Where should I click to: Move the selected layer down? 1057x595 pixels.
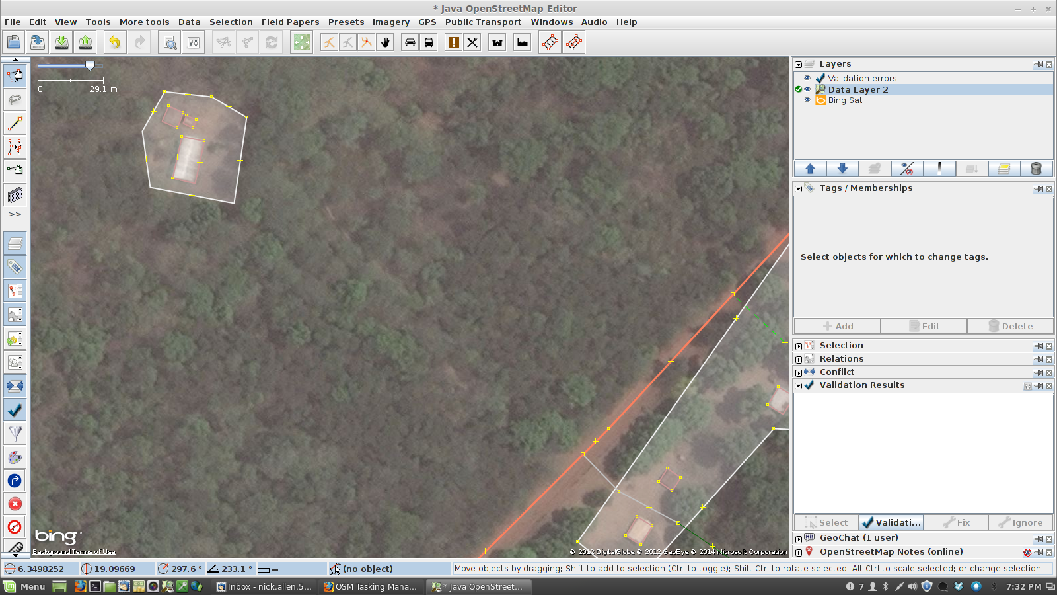pos(842,169)
